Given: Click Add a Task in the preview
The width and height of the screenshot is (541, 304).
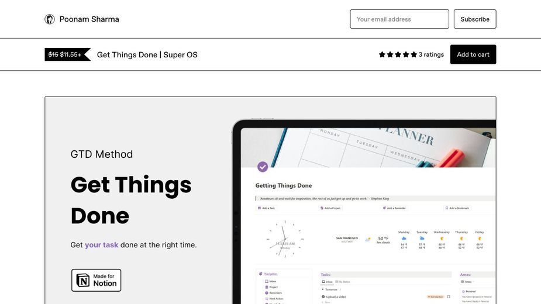Looking at the screenshot, I should pos(266,208).
